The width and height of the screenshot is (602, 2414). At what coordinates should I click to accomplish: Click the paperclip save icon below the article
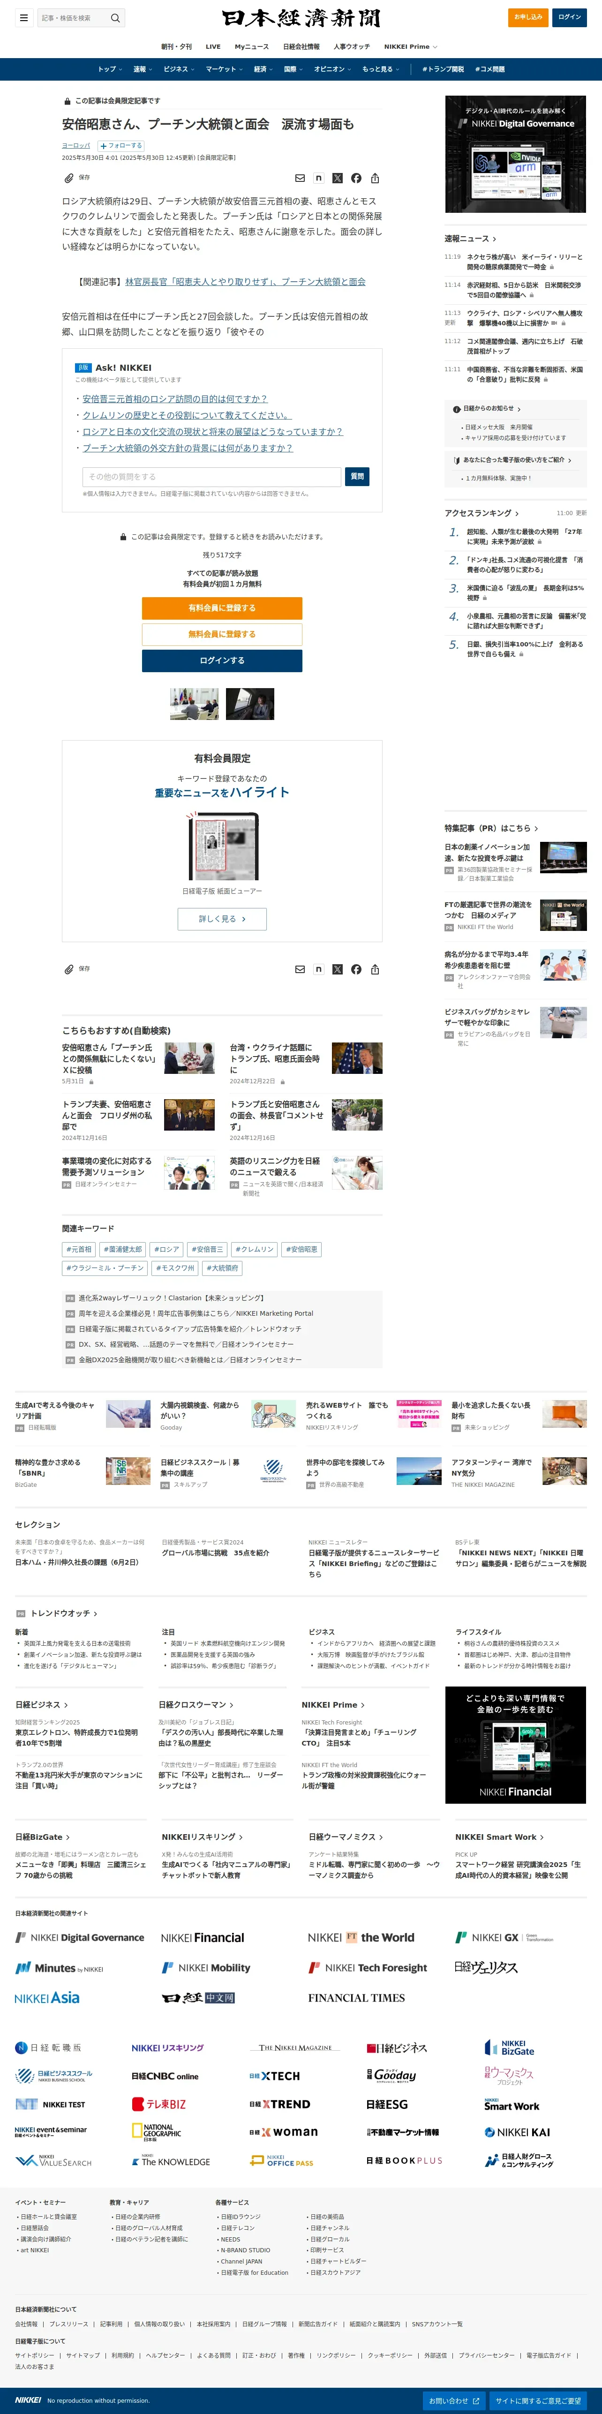point(68,969)
